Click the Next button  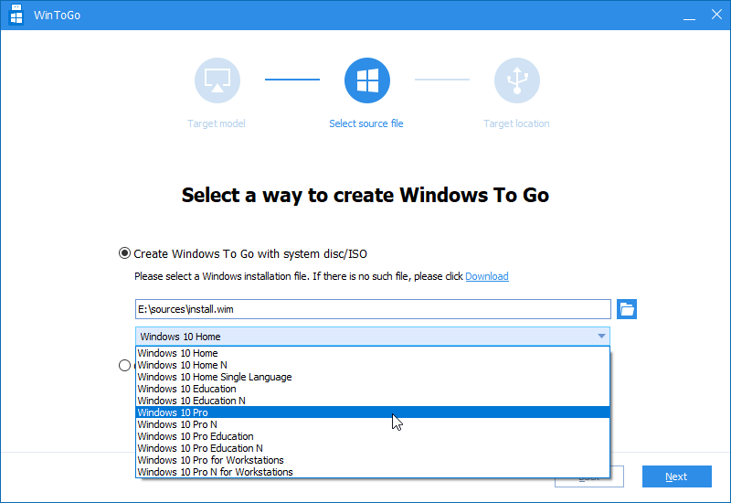tap(676, 476)
